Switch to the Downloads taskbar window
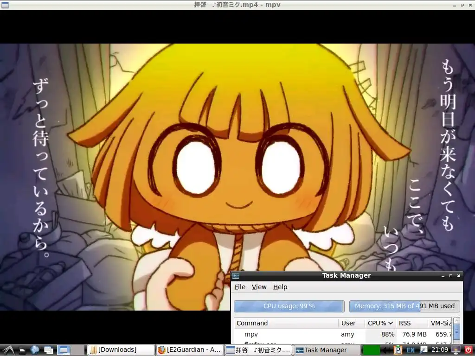The height and width of the screenshot is (356, 475). click(121, 350)
